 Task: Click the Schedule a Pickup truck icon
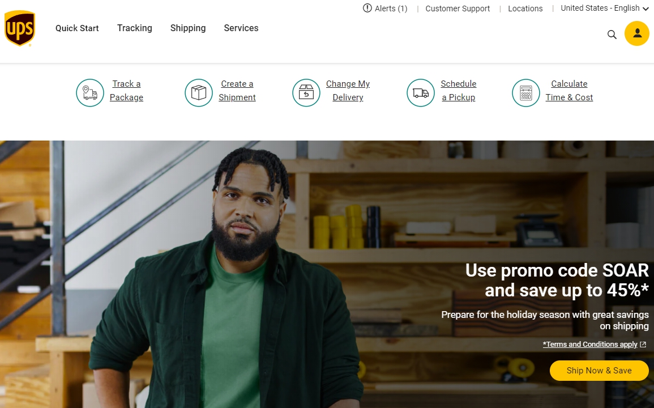pyautogui.click(x=421, y=93)
